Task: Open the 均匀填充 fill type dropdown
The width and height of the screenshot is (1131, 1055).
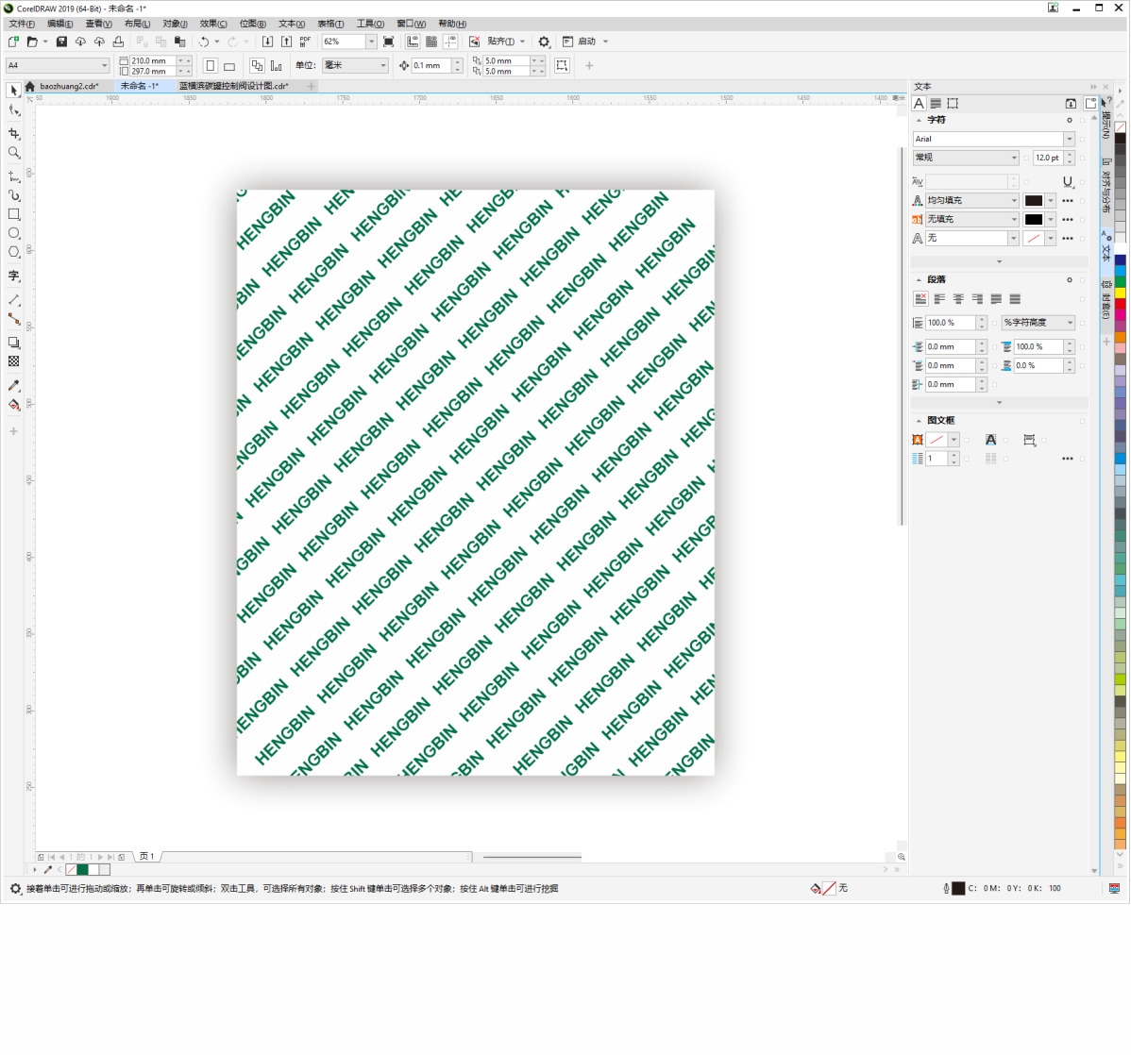Action: pyautogui.click(x=1013, y=200)
